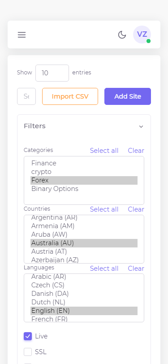Enable the SSL checkbox
This screenshot has width=168, height=364.
28,352
